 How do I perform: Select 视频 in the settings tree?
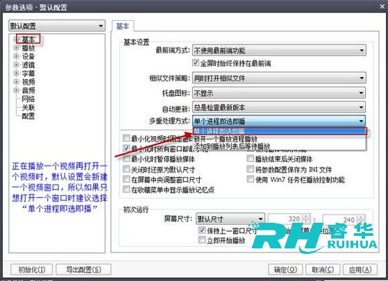click(x=28, y=82)
